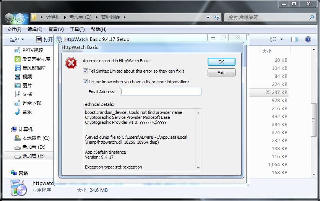The image size is (320, 201).
Task: Click the OK button in error dialog
Action: pos(221,62)
